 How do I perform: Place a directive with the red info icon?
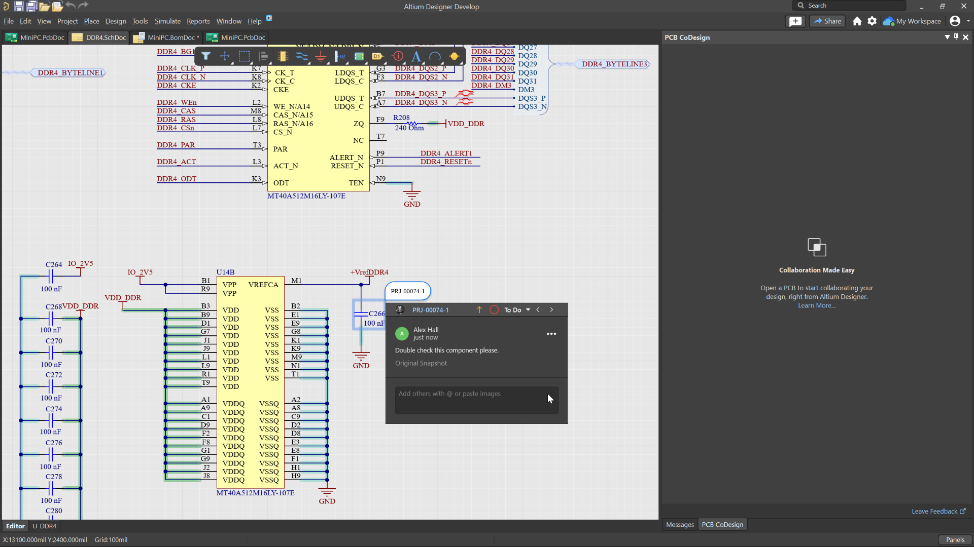[398, 56]
